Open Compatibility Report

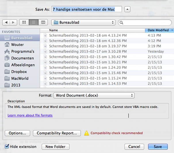(57, 133)
